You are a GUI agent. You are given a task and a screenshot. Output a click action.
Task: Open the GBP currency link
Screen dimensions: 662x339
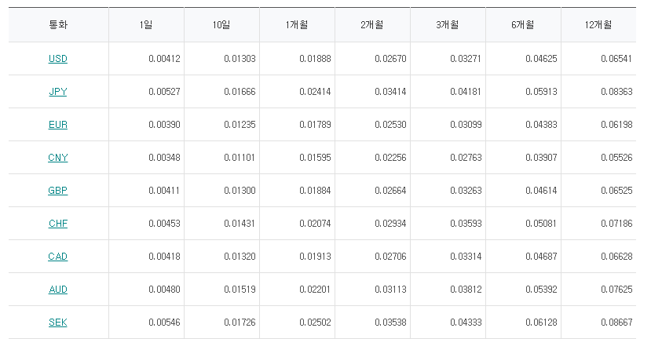(x=58, y=190)
